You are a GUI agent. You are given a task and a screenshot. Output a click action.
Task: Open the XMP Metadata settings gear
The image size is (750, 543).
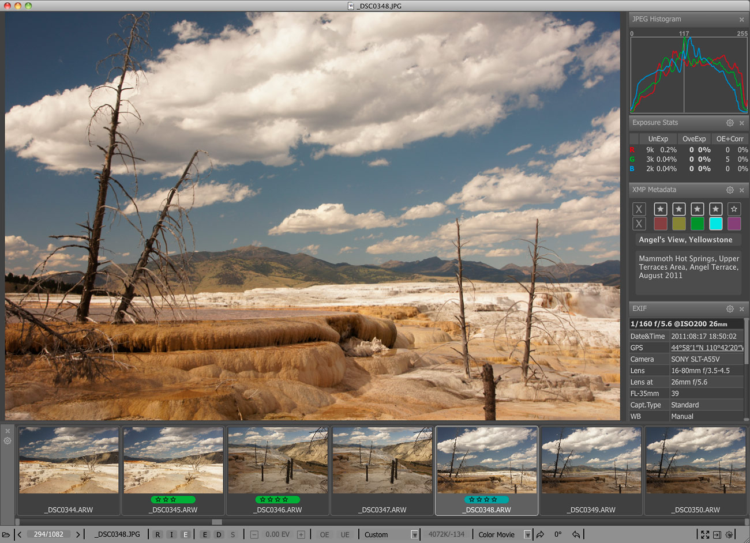pos(730,190)
